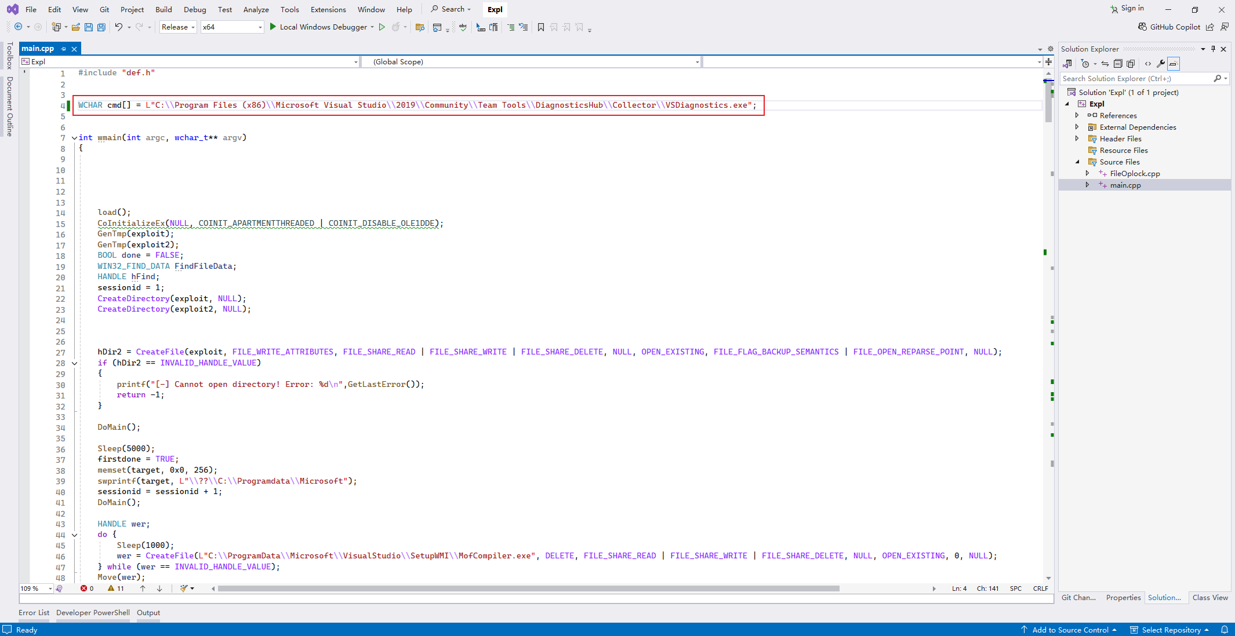Switch to the Properties tab
The height and width of the screenshot is (636, 1235).
tap(1123, 597)
